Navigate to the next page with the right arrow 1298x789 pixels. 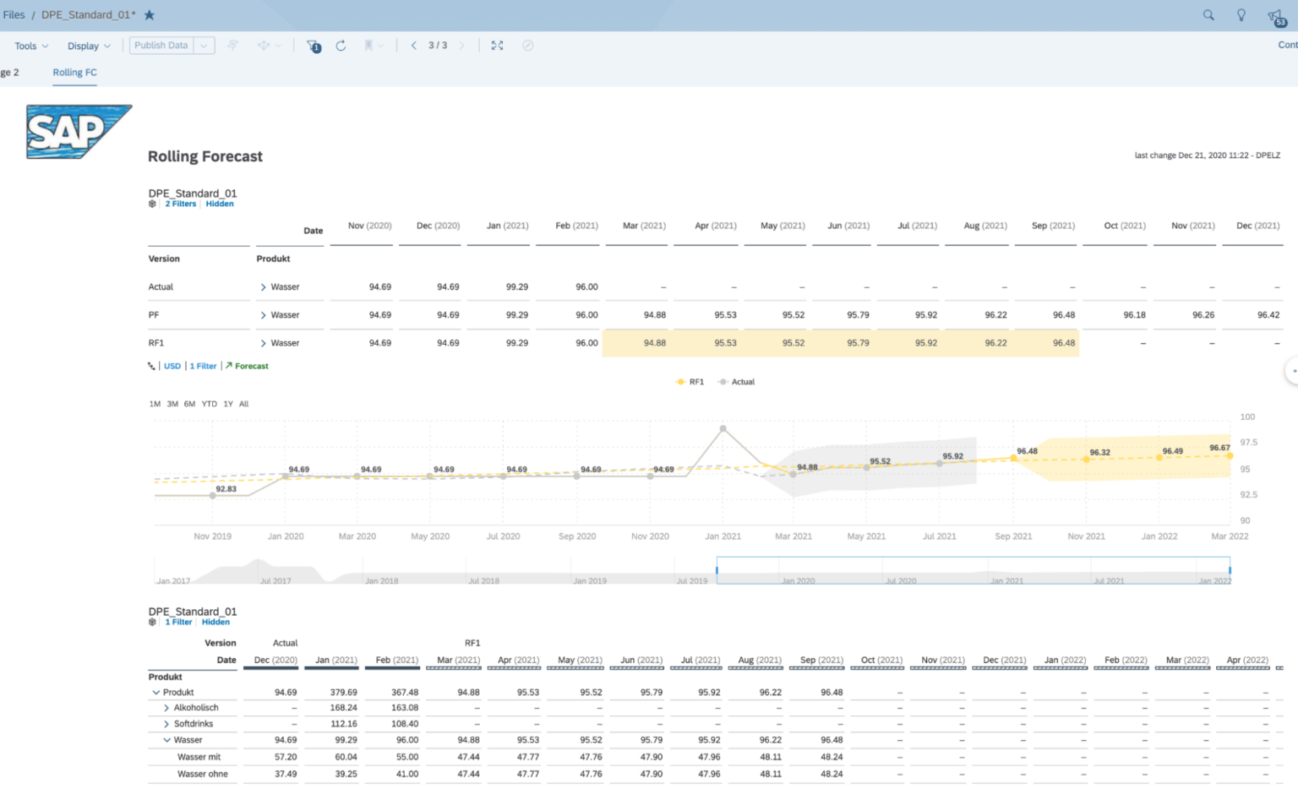(461, 46)
